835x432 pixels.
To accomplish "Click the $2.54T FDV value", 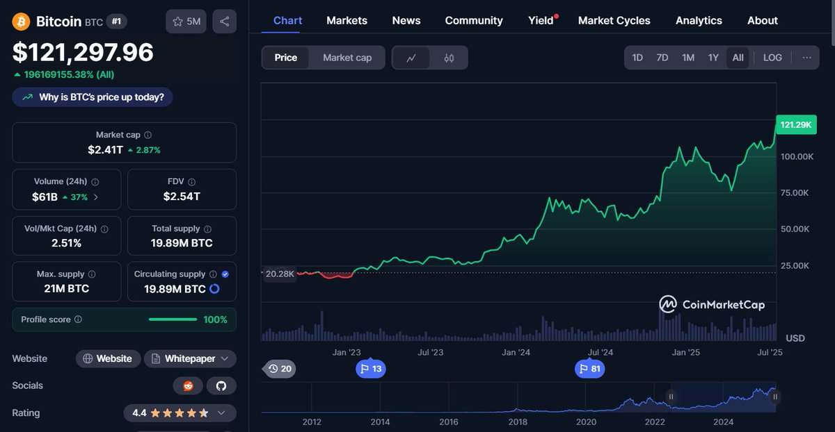I will pyautogui.click(x=182, y=197).
